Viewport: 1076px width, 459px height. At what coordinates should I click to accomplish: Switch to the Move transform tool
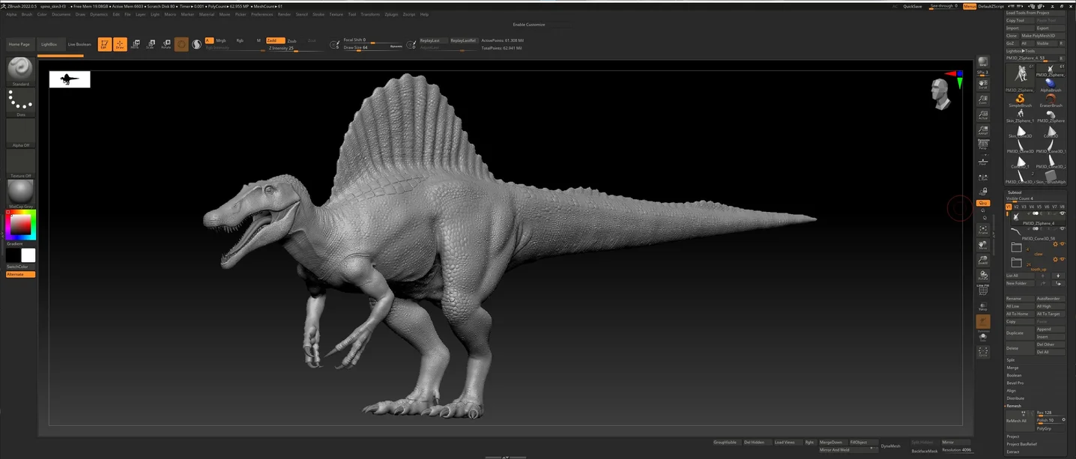click(x=135, y=44)
